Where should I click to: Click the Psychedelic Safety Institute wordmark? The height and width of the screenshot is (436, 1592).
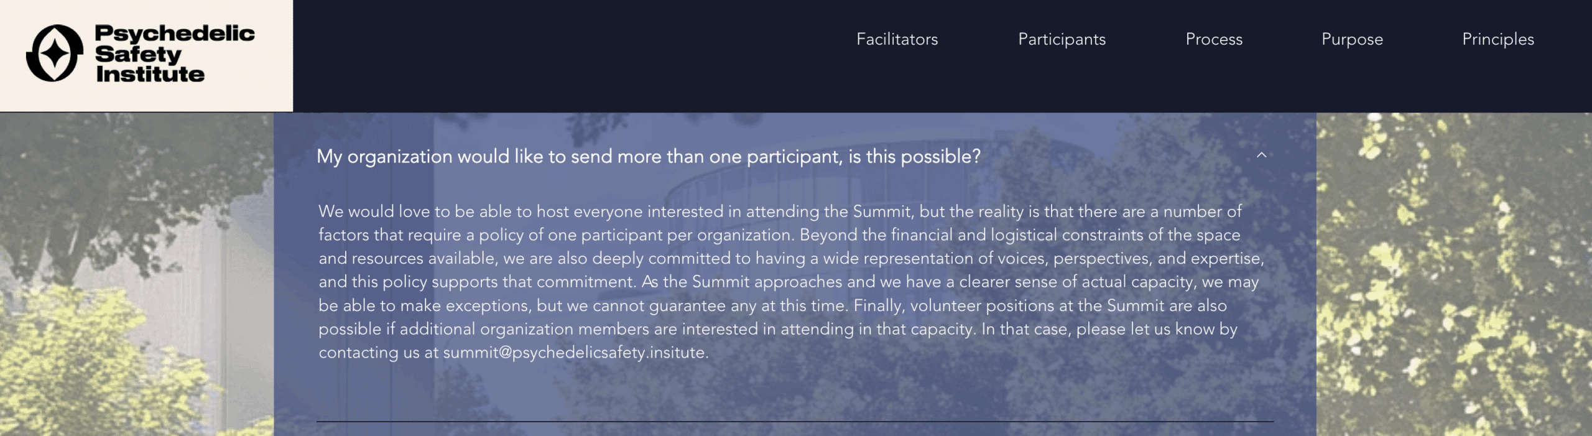[x=174, y=53]
